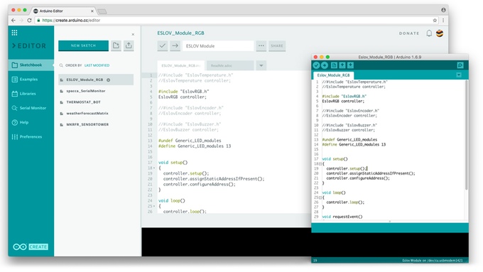Switch to the ReadMe.adoc tab

pyautogui.click(x=230, y=65)
